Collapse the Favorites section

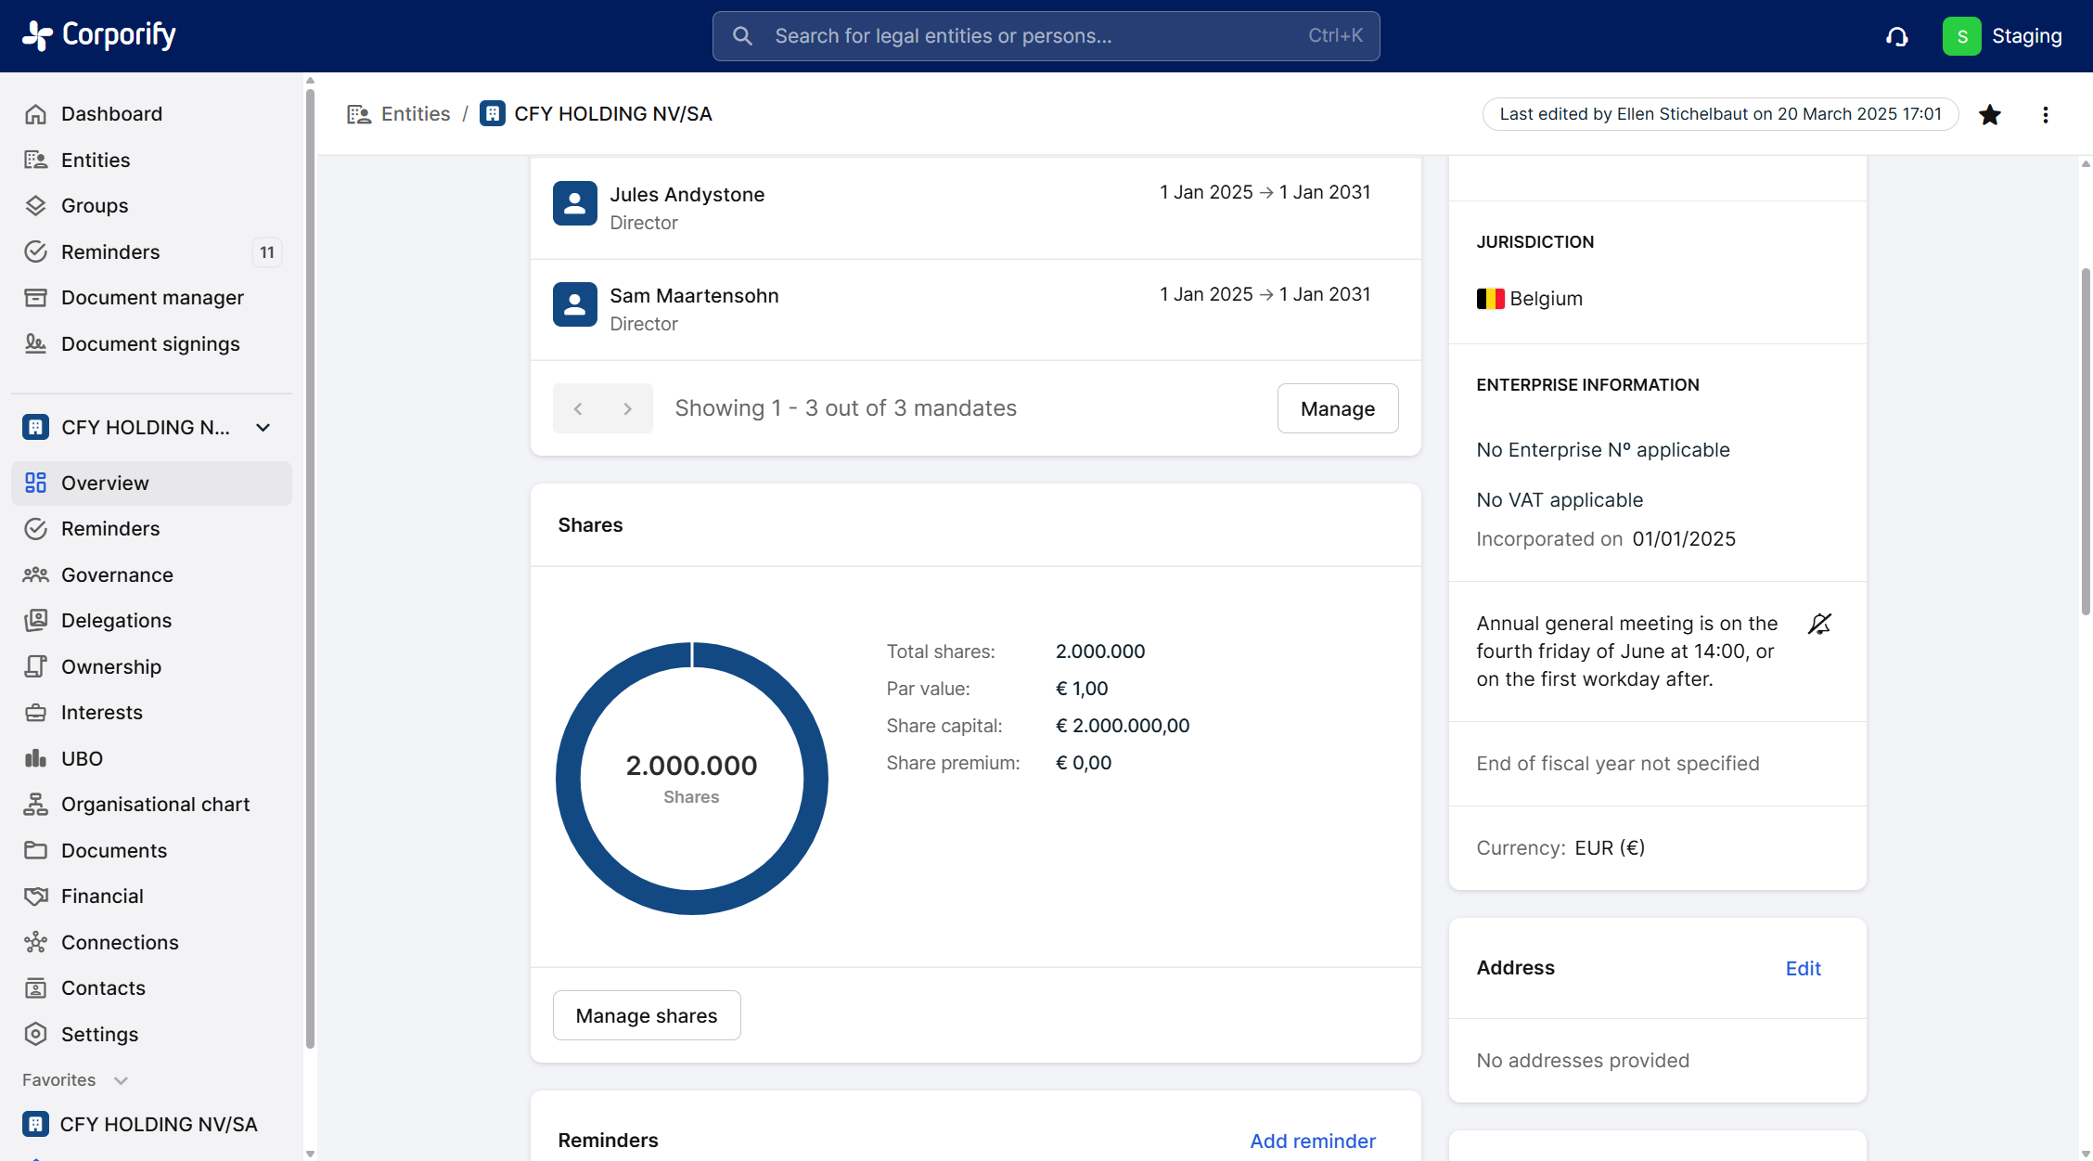120,1080
